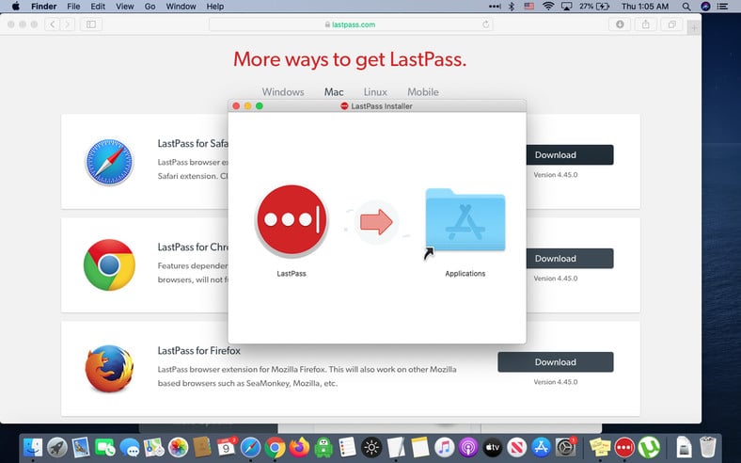Open Notification Center list icon
This screenshot has height=463, width=741.
(722, 7)
